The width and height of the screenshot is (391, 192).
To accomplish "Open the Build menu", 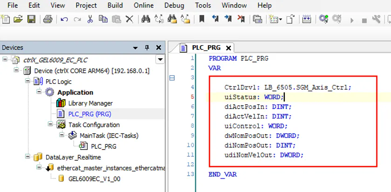I will pos(115,6).
